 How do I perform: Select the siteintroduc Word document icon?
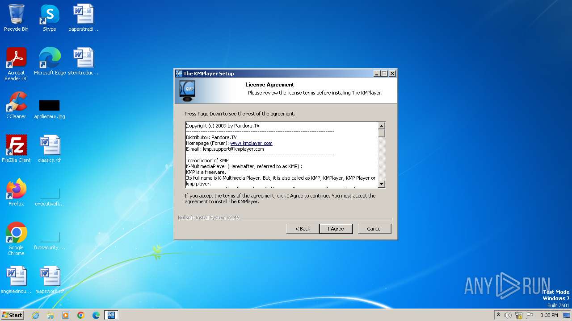pyautogui.click(x=83, y=61)
